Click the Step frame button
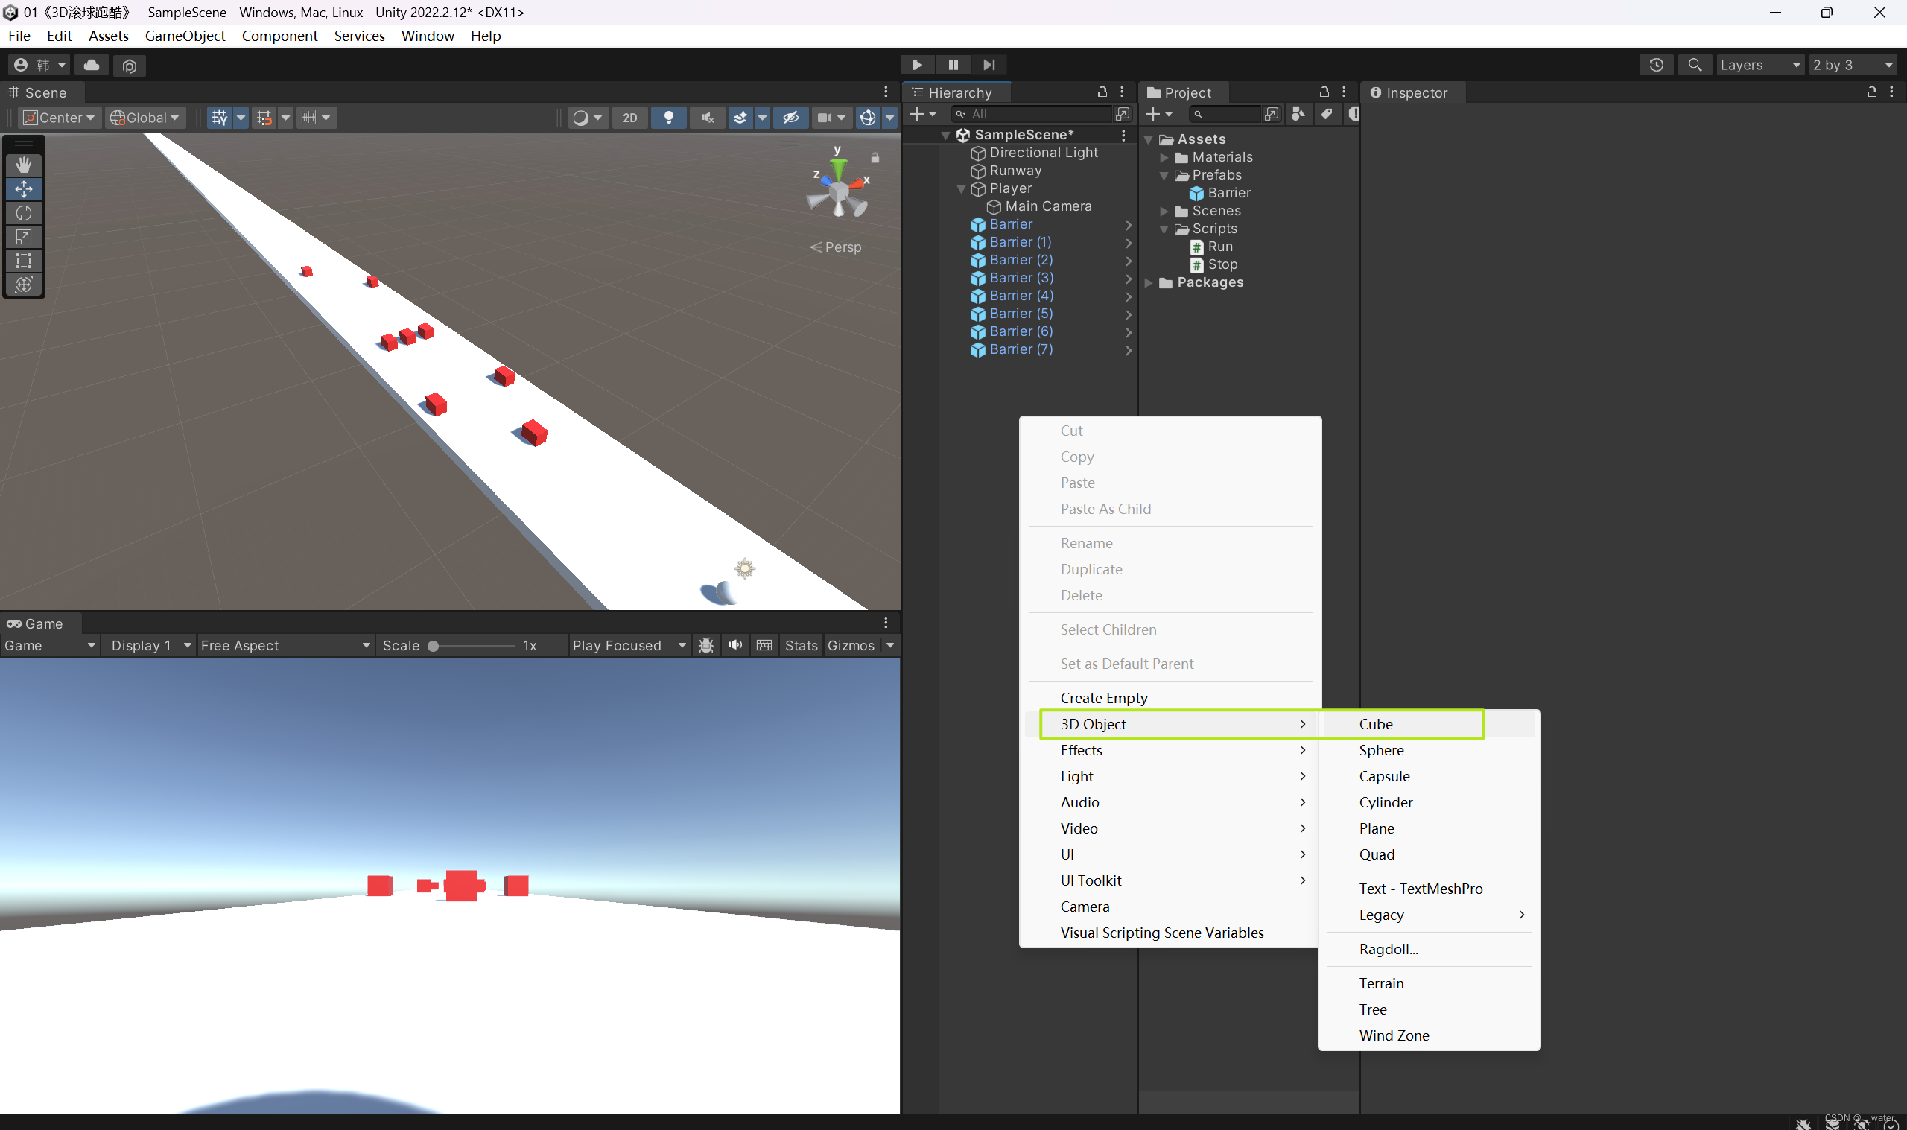 pos(989,65)
